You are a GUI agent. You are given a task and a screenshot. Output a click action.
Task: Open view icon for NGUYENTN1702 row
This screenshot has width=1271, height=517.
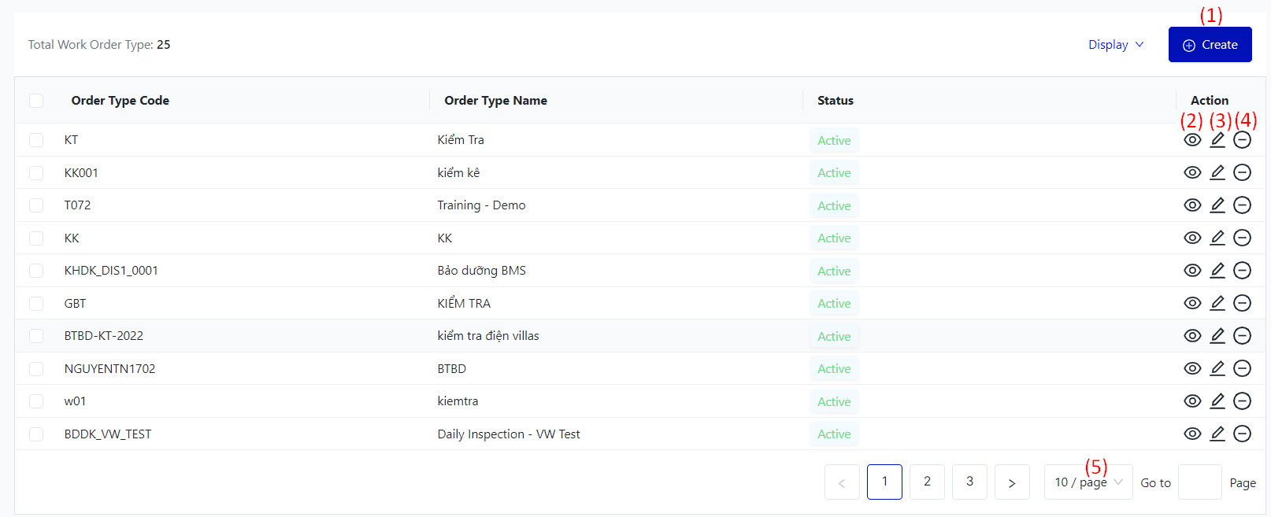tap(1192, 368)
